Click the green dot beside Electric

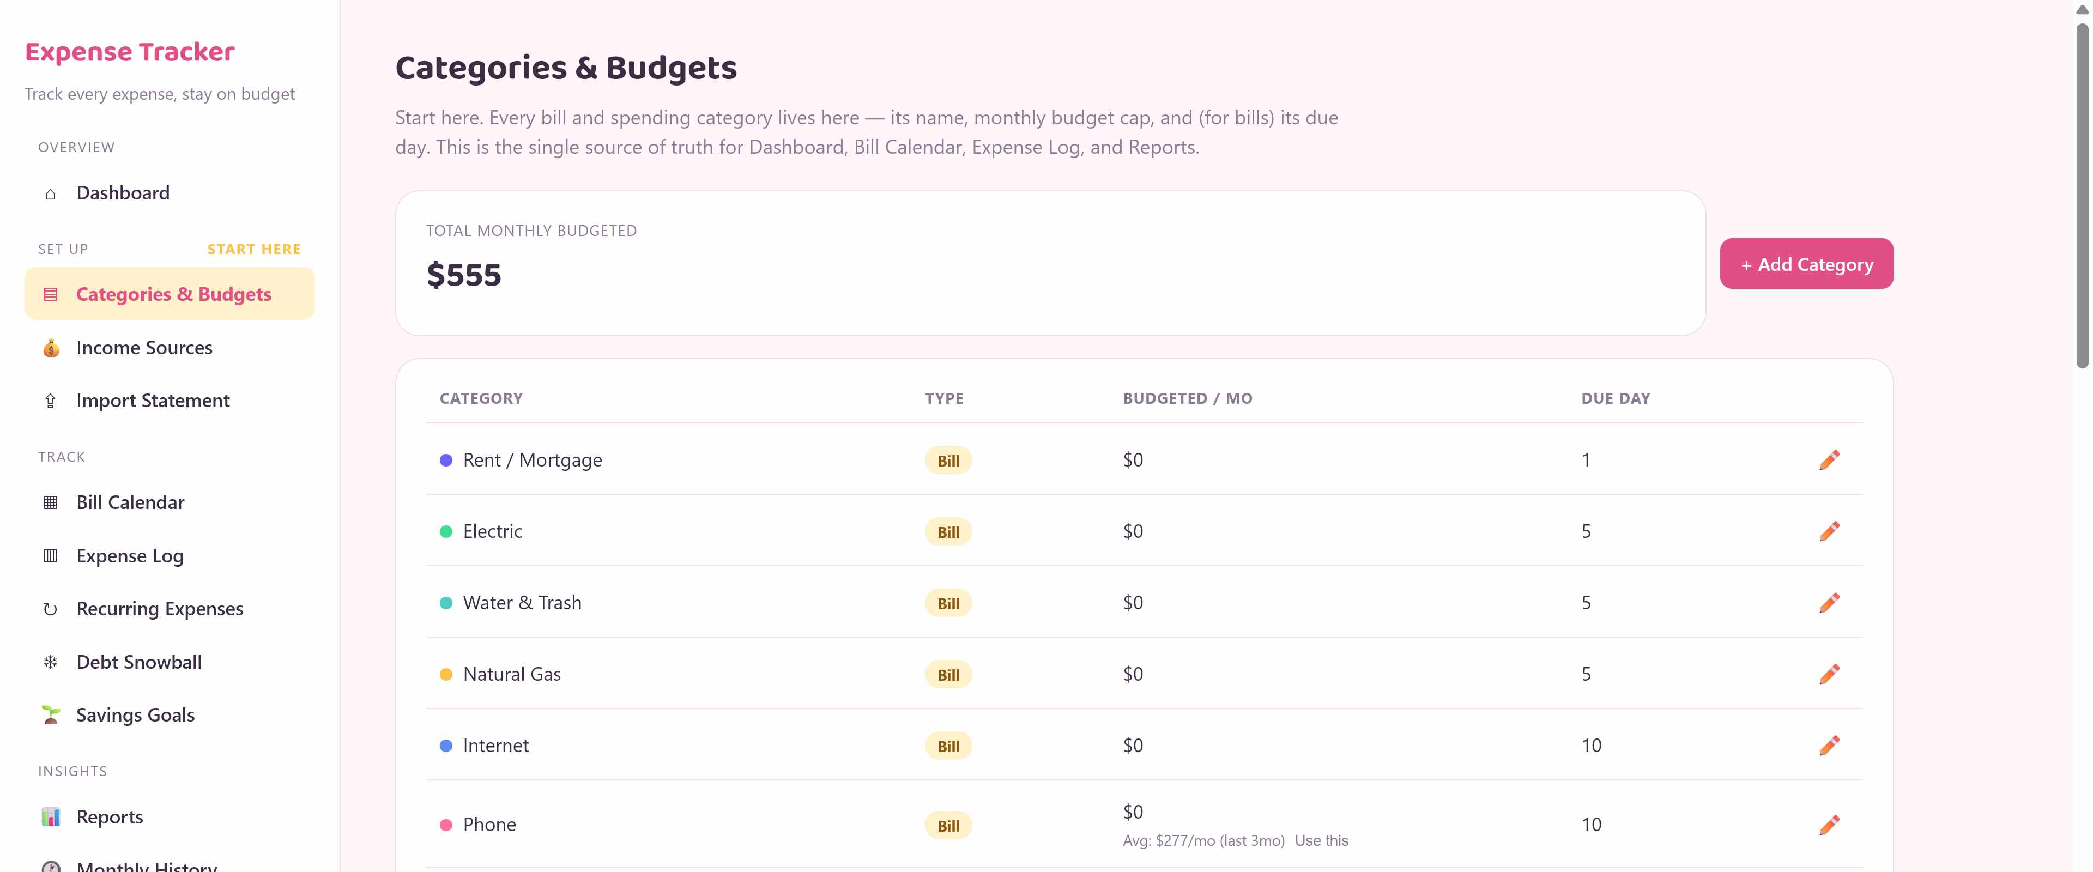pos(446,532)
